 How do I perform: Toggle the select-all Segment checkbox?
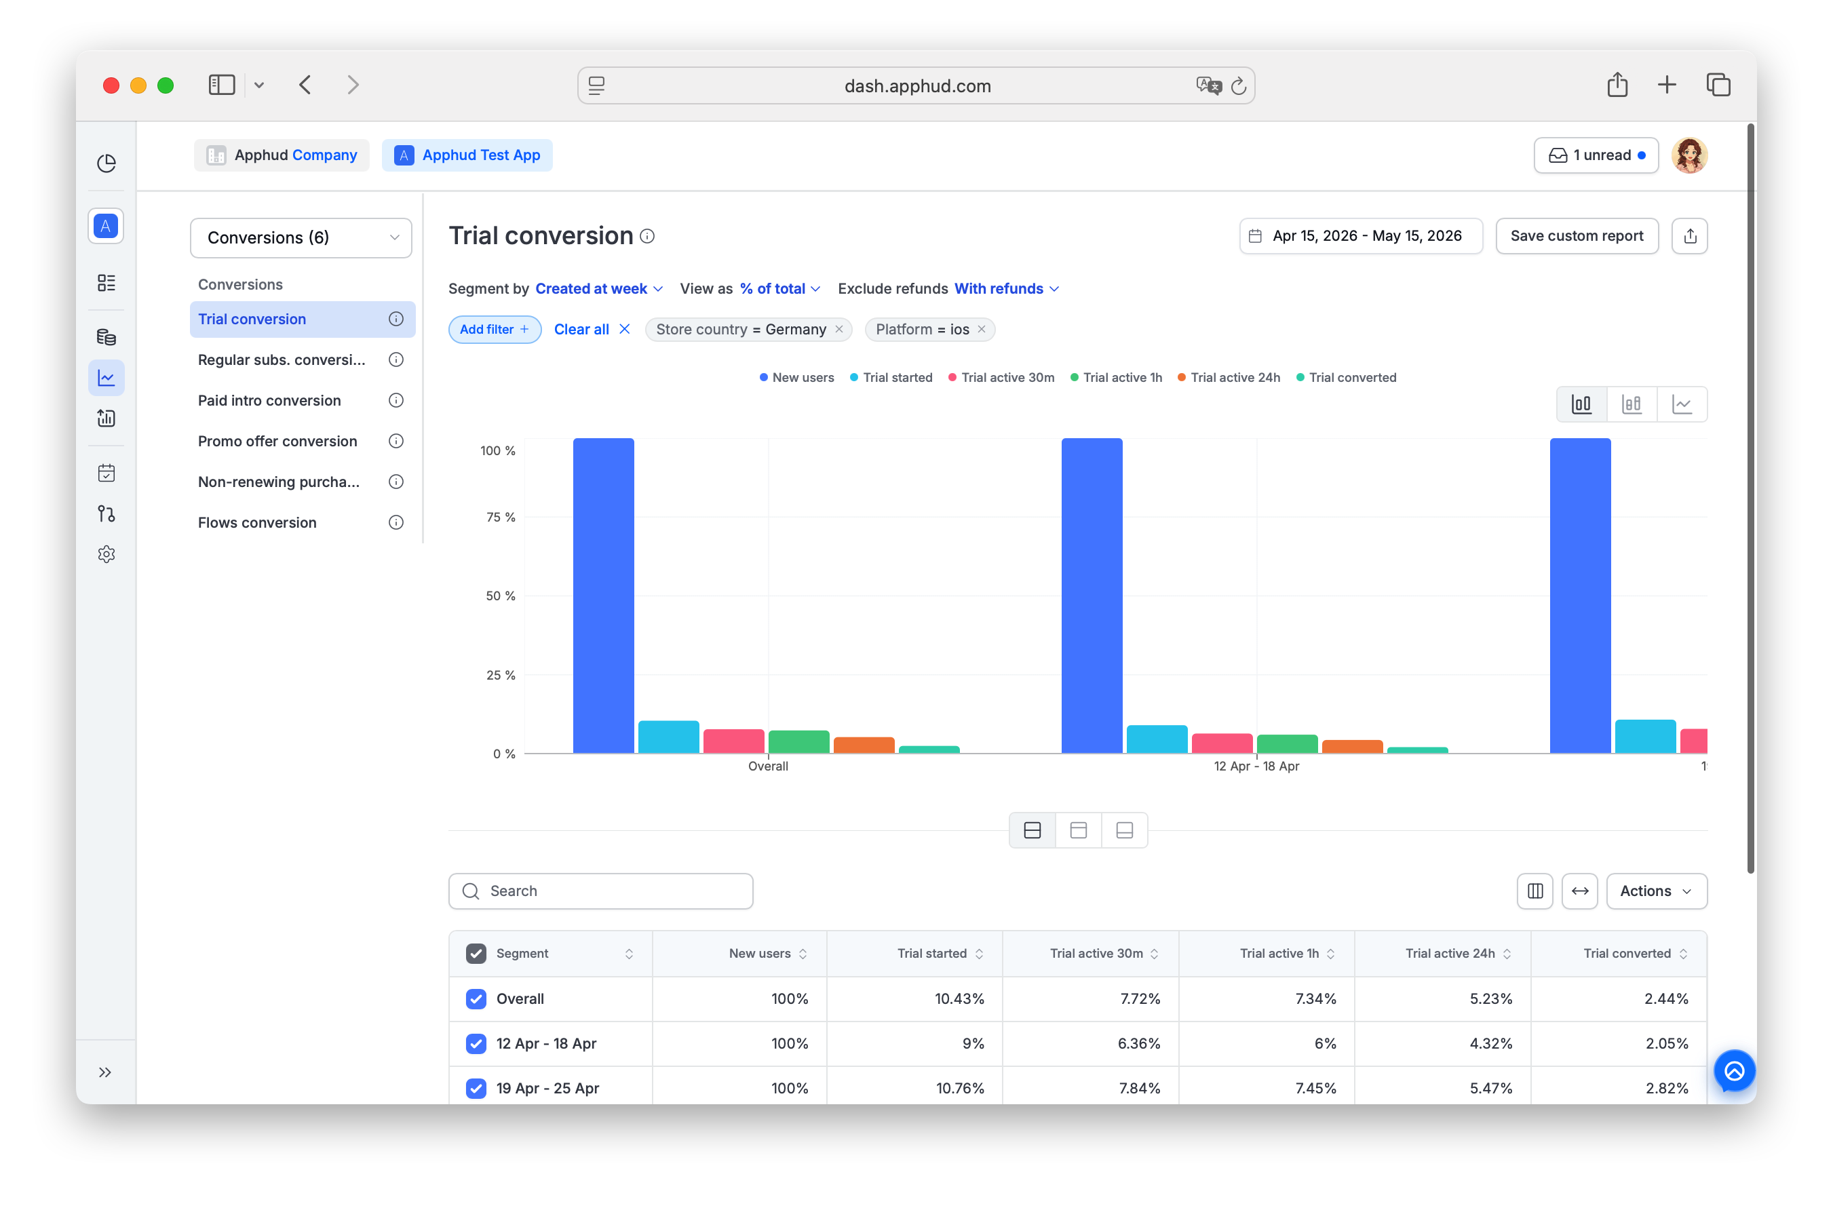click(476, 954)
